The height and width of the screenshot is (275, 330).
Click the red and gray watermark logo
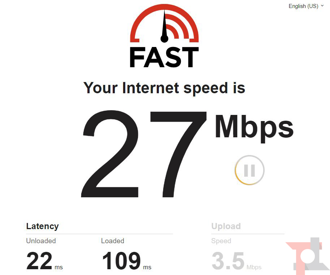point(308,256)
